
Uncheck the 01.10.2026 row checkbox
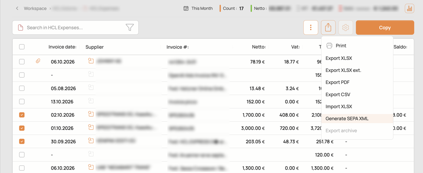22,128
